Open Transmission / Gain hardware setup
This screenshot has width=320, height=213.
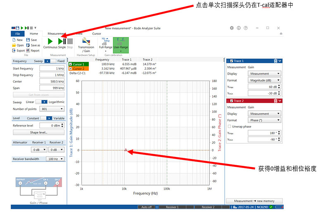tap(86, 43)
